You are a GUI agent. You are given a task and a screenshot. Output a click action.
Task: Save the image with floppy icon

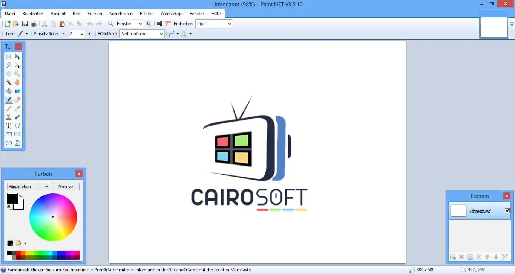pos(25,24)
